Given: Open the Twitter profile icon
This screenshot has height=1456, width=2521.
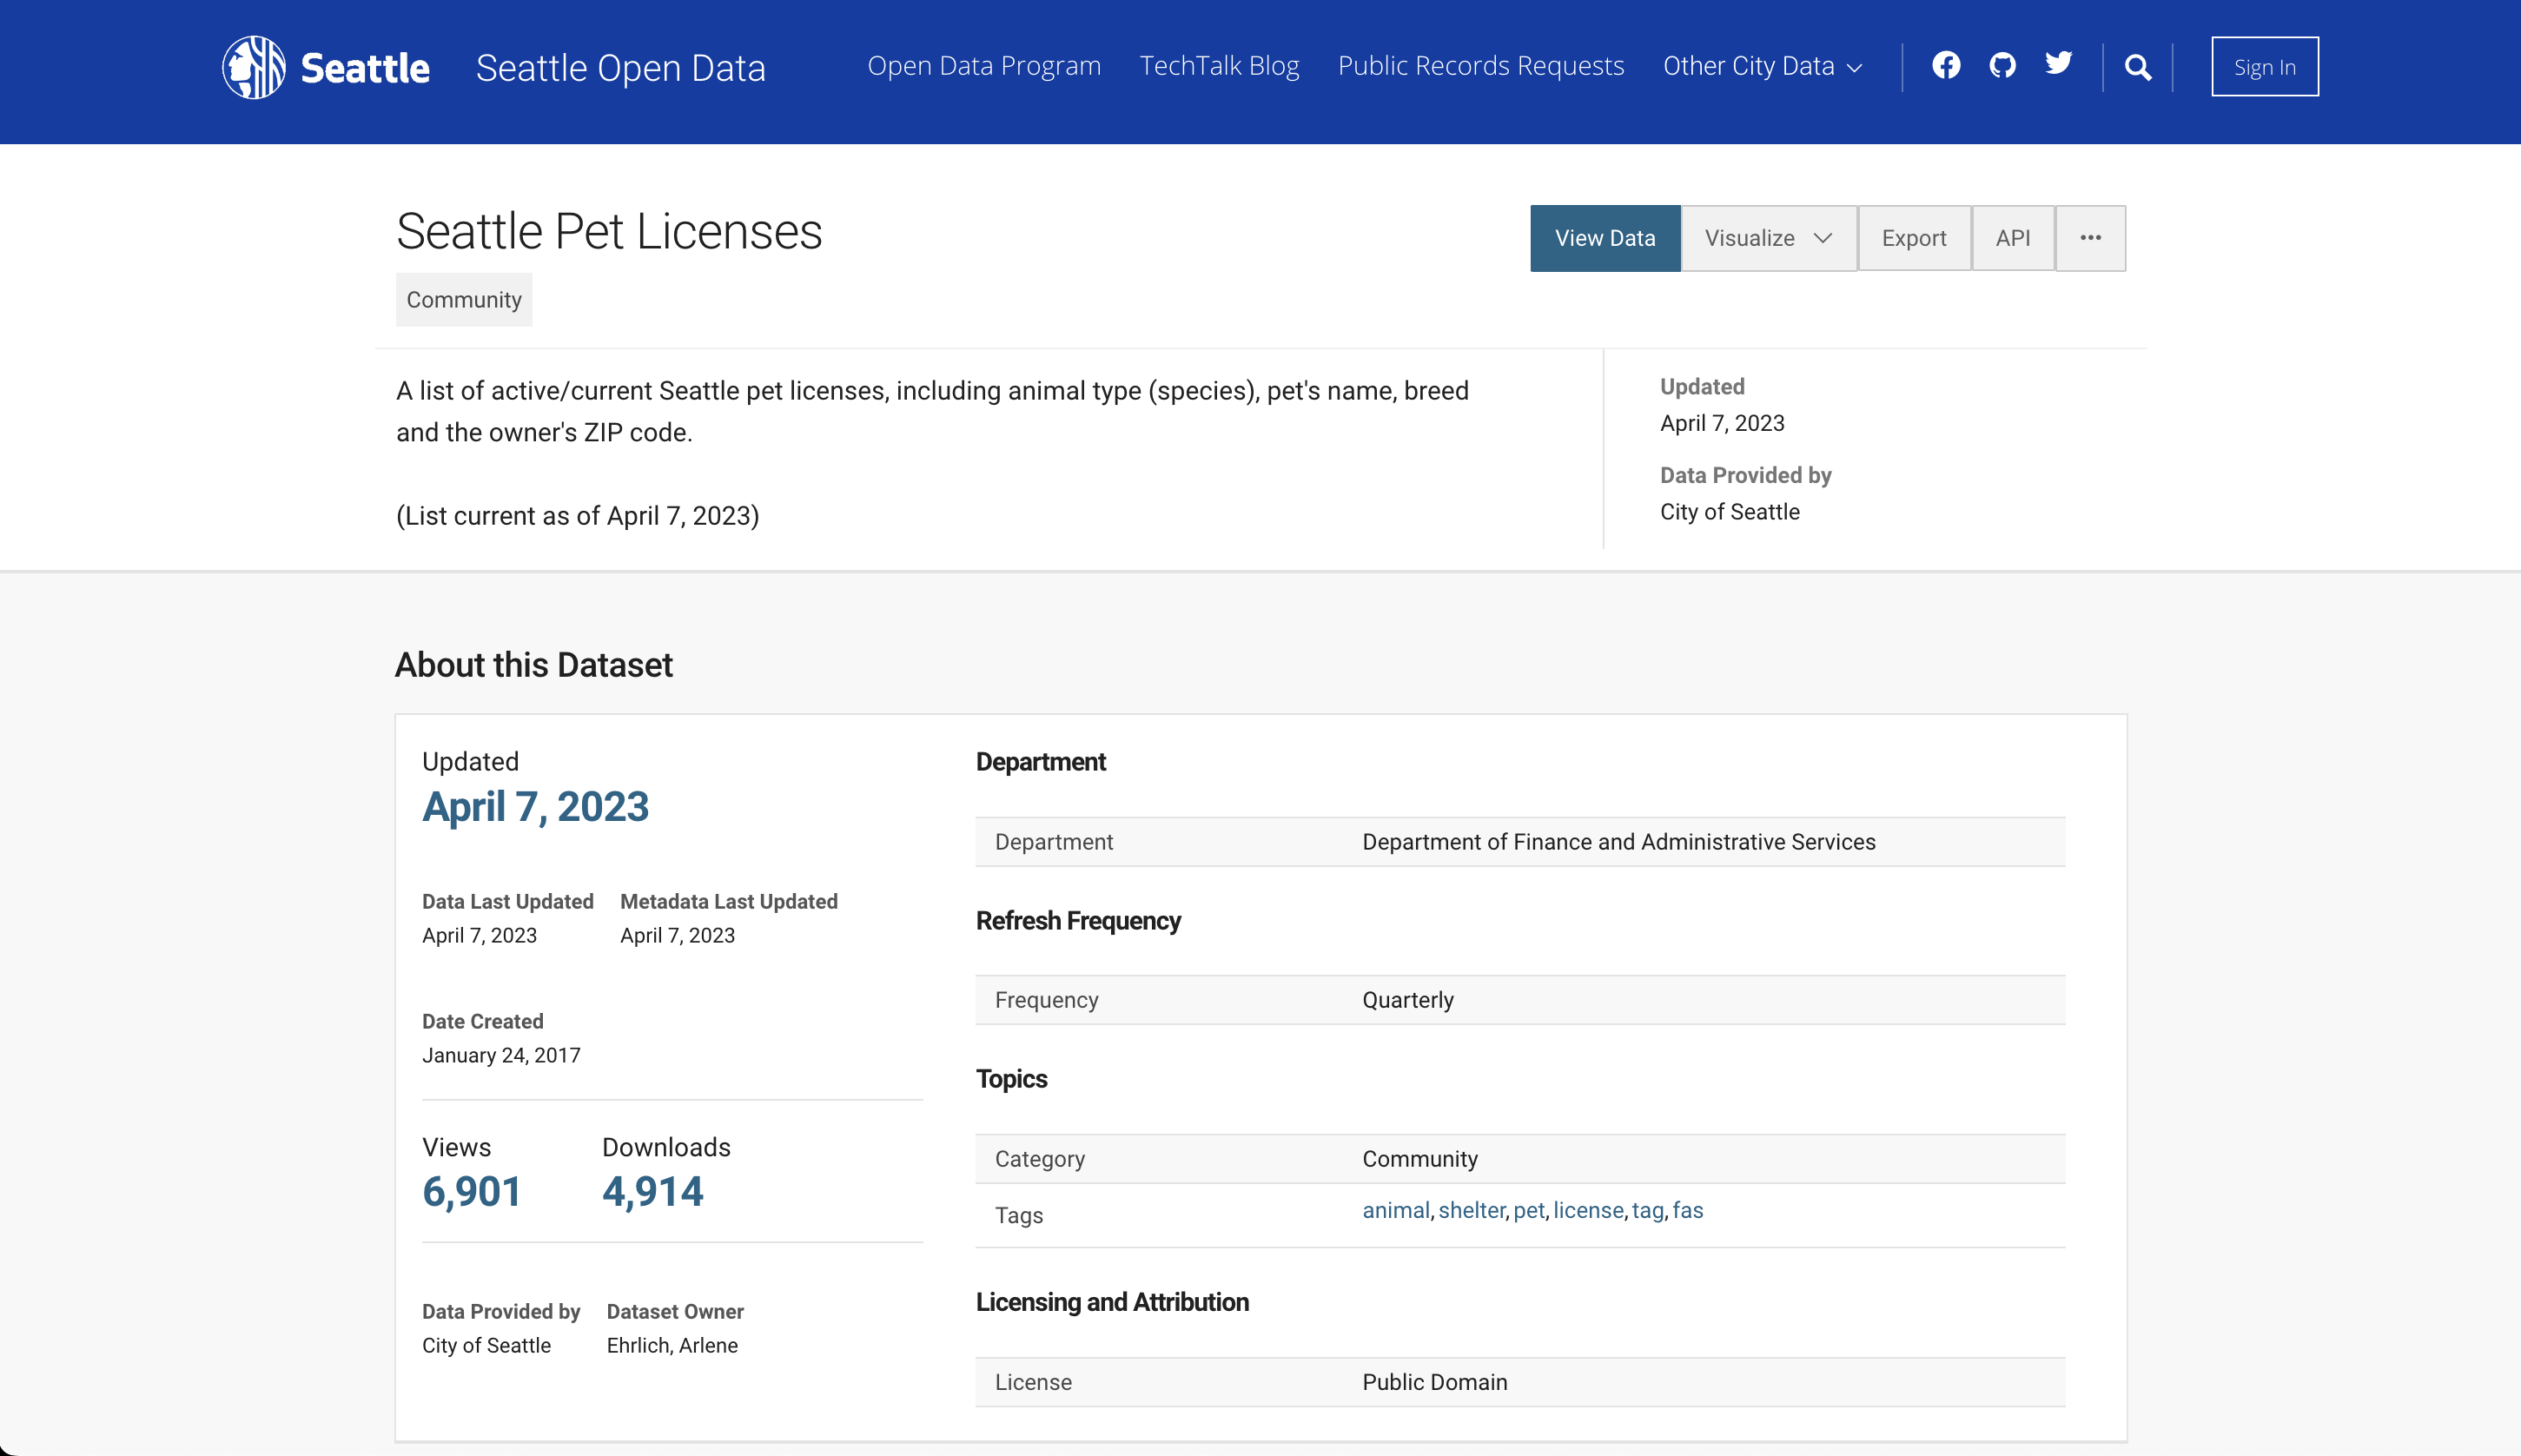Looking at the screenshot, I should tap(2058, 65).
